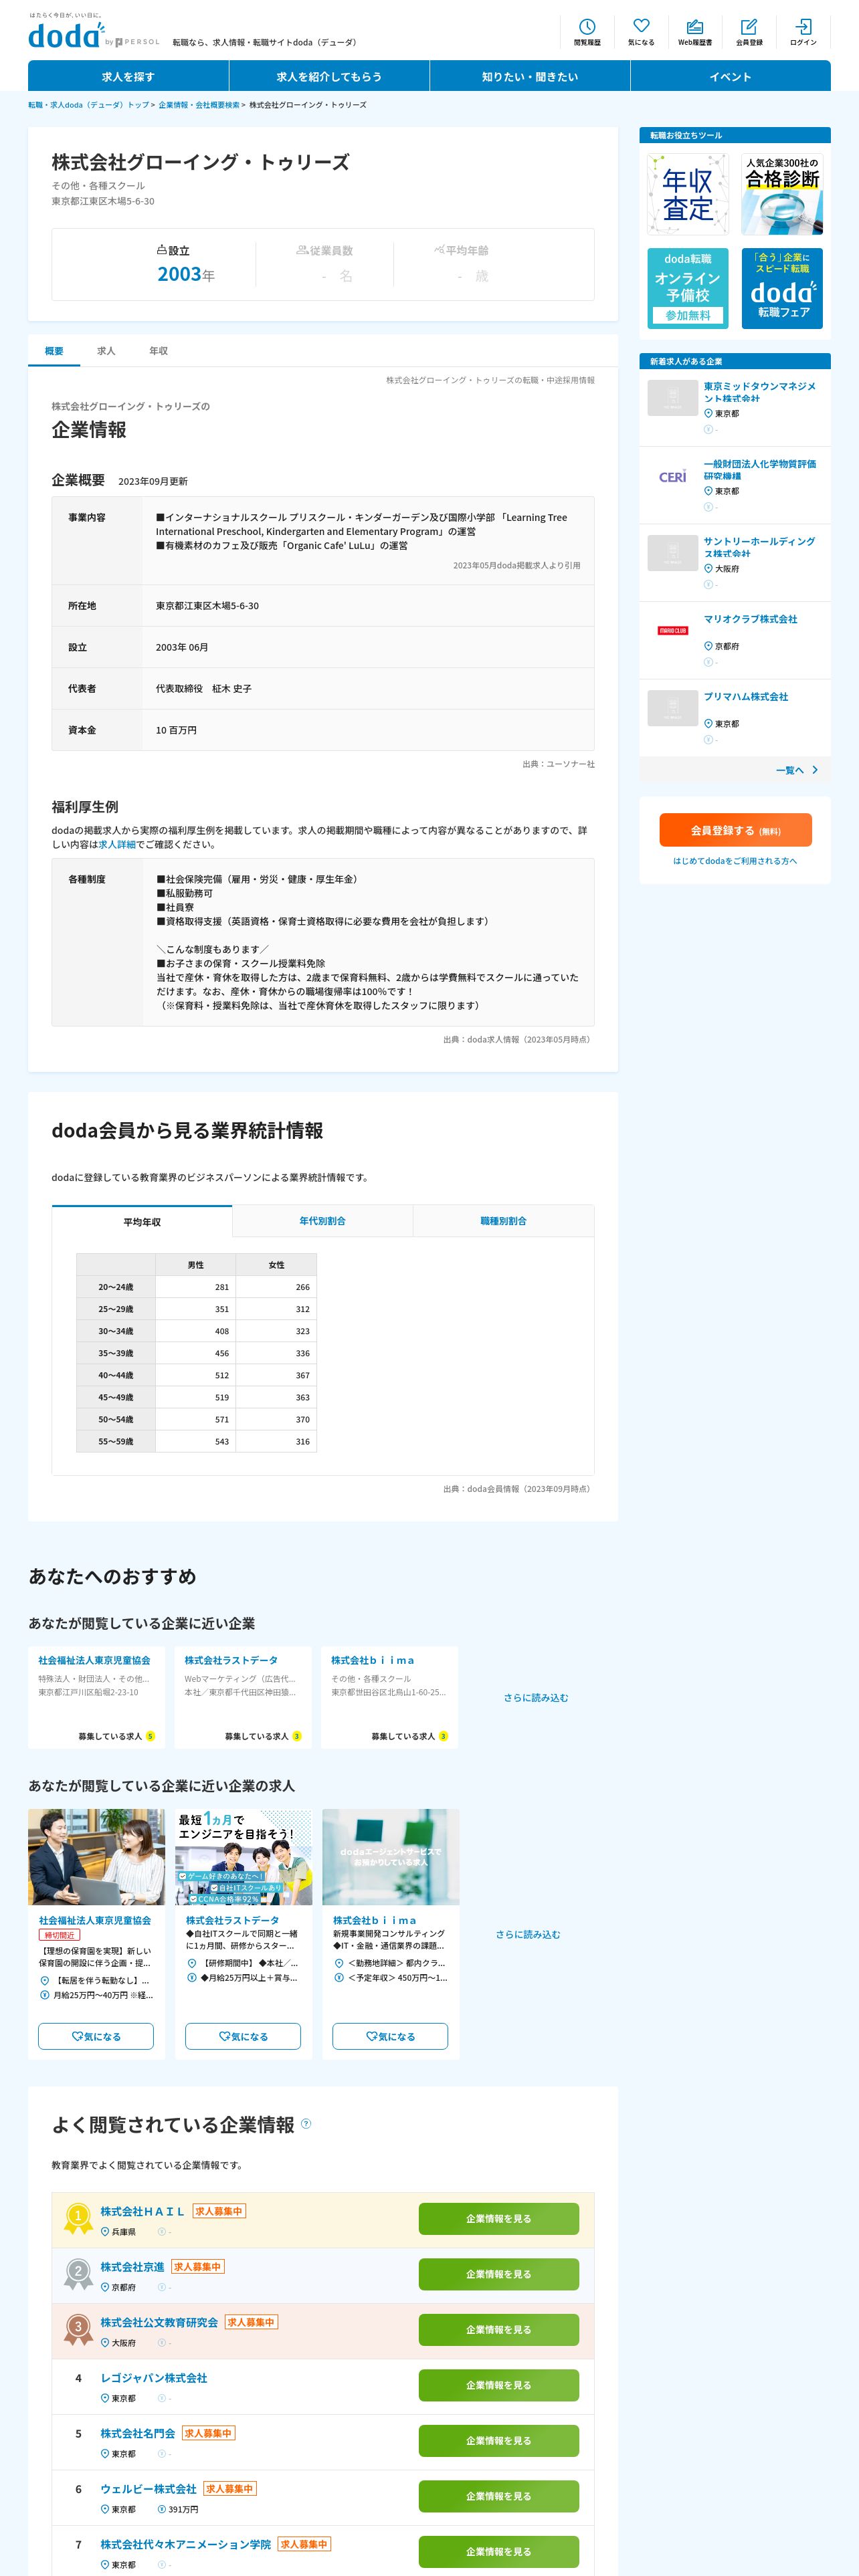Click the chevron arrow beside 一覧へ
The height and width of the screenshot is (2576, 859).
[815, 770]
